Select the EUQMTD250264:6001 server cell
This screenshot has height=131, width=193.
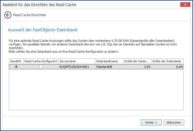[x=77, y=67]
